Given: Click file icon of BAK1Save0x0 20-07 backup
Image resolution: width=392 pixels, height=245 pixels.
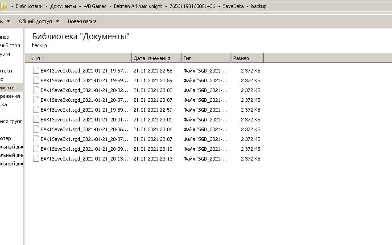Looking at the screenshot, I should [36, 100].
